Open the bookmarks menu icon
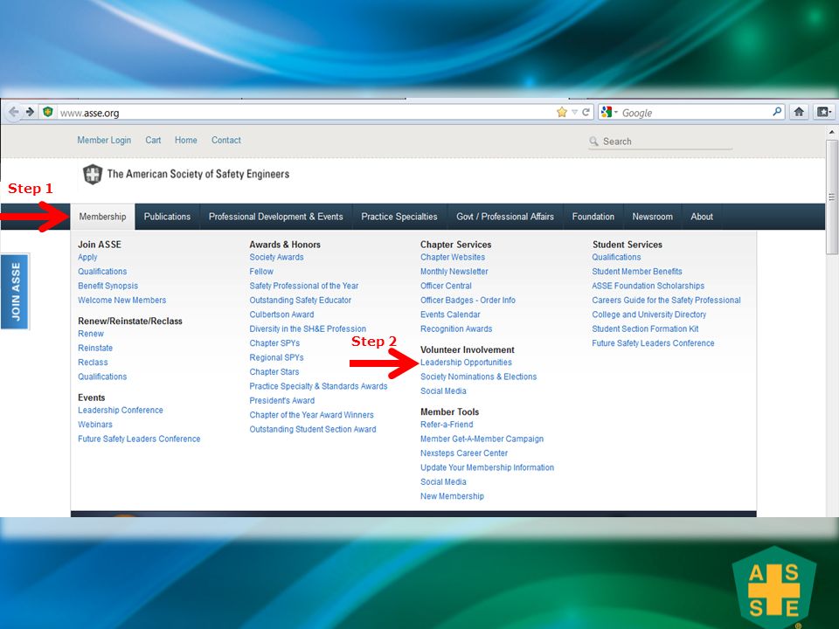The width and height of the screenshot is (839, 629). point(823,112)
